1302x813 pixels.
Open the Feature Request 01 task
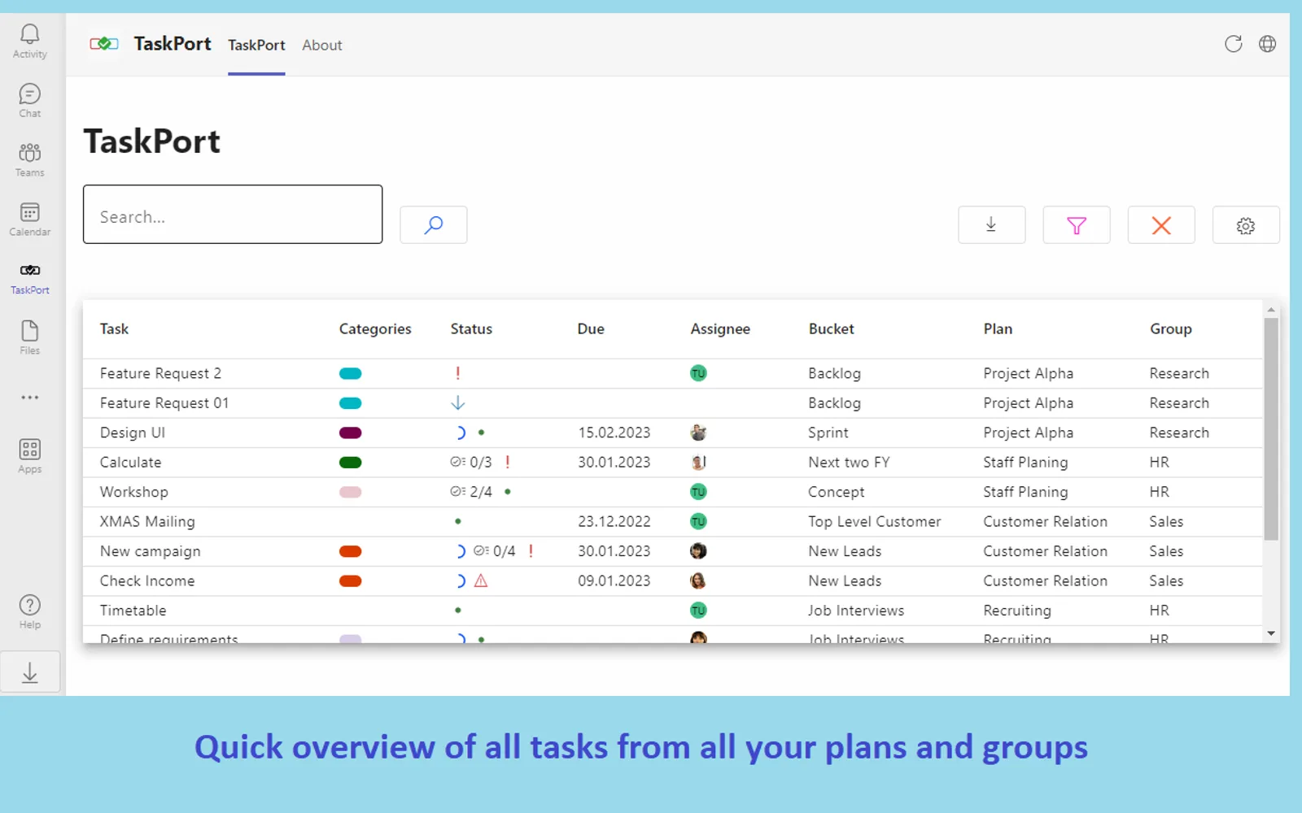(x=164, y=403)
